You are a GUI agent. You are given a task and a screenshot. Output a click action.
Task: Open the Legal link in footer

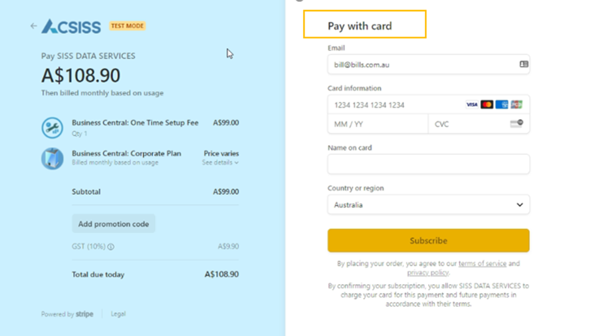click(118, 314)
